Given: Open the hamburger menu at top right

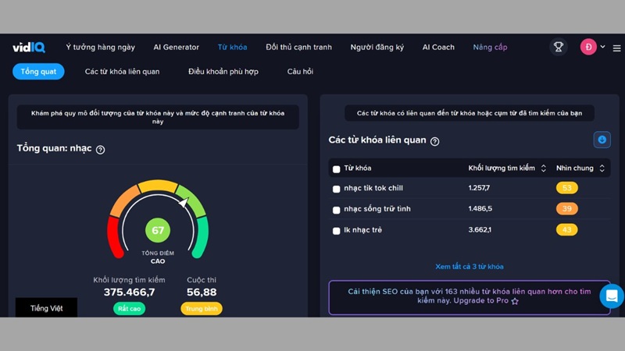Looking at the screenshot, I should pyautogui.click(x=616, y=47).
